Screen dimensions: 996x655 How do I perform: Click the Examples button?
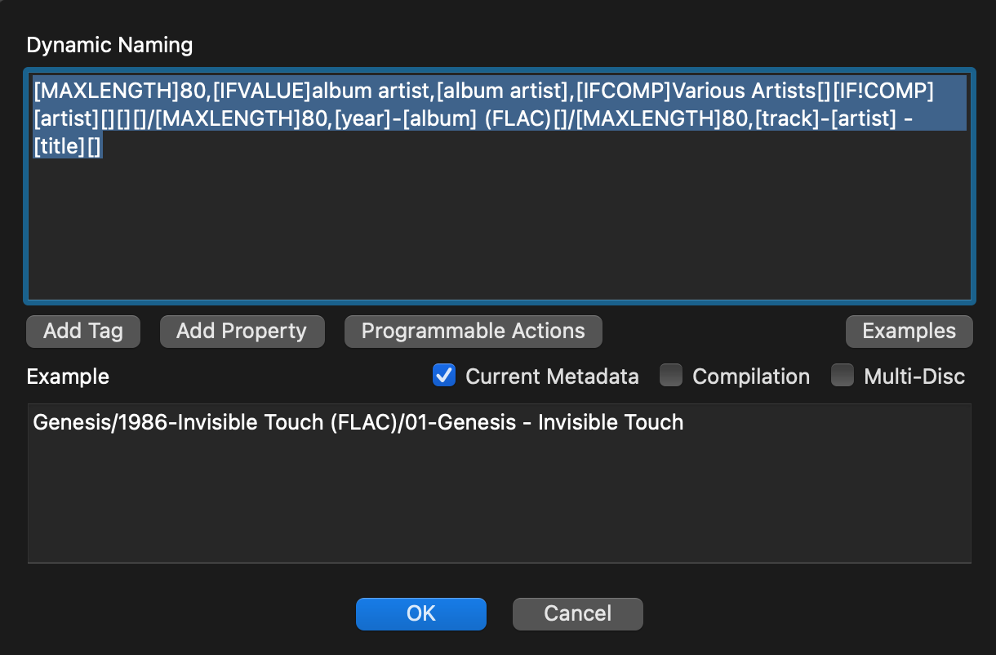click(909, 331)
